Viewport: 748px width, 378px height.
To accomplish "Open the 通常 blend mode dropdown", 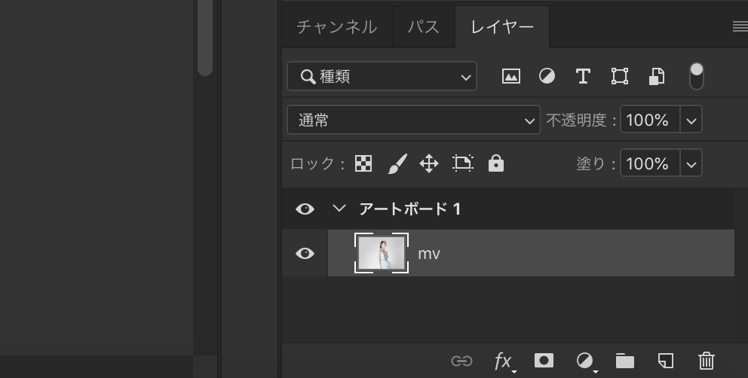I will coord(413,120).
